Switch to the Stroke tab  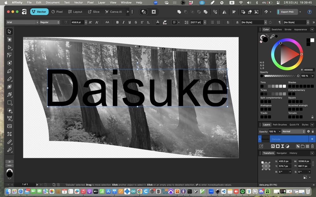pyautogui.click(x=288, y=29)
